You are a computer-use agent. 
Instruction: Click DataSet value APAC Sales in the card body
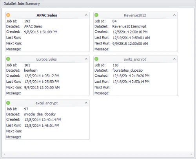click(x=33, y=26)
